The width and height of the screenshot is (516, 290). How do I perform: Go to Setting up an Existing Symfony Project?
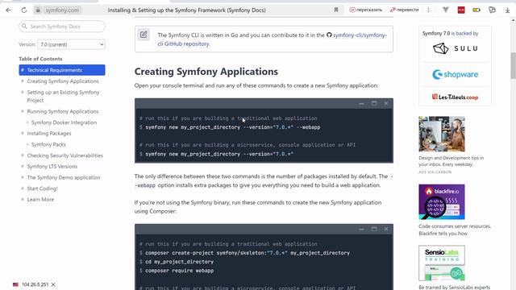point(63,97)
